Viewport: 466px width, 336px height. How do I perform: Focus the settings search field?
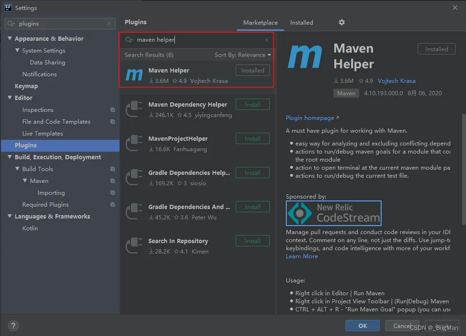(60, 24)
